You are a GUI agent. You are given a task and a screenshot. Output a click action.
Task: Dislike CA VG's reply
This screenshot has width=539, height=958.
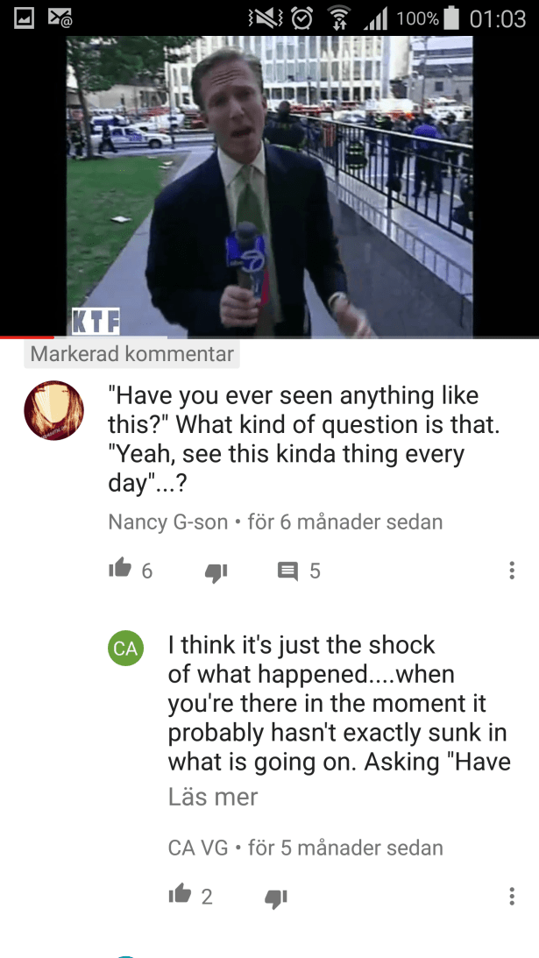[x=275, y=898]
